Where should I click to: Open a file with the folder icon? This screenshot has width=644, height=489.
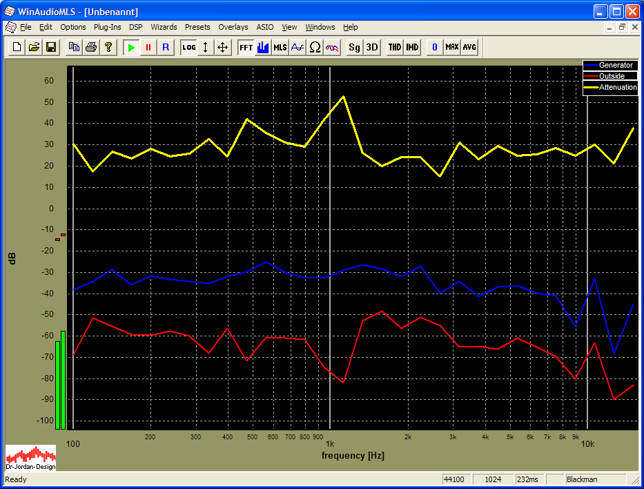pos(34,47)
